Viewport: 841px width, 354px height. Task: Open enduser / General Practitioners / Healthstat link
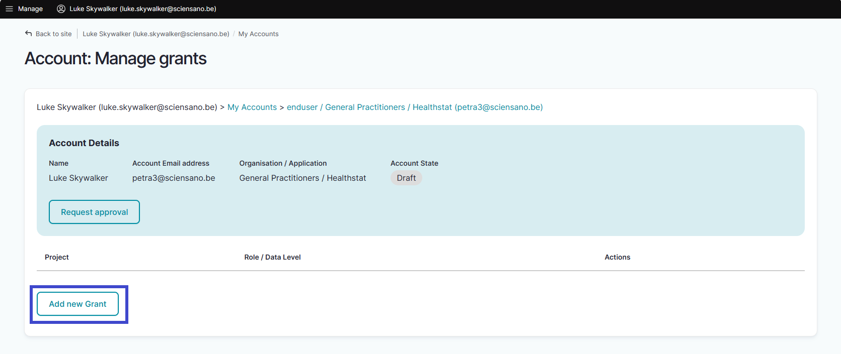pyautogui.click(x=414, y=107)
